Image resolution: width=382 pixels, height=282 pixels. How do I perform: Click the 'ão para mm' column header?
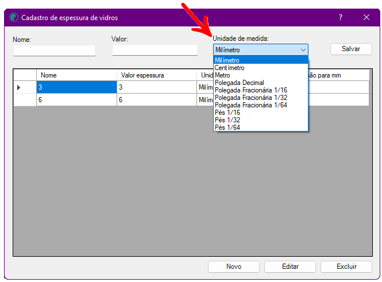[x=339, y=75]
